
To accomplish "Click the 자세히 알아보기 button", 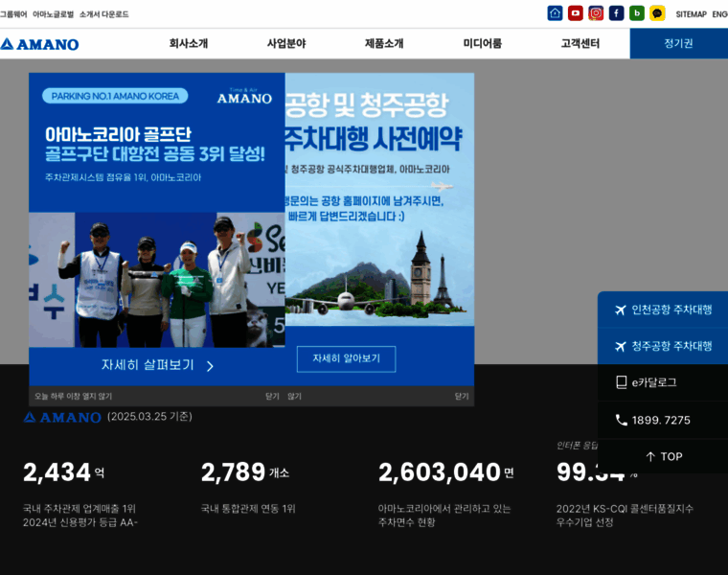I will tap(347, 358).
